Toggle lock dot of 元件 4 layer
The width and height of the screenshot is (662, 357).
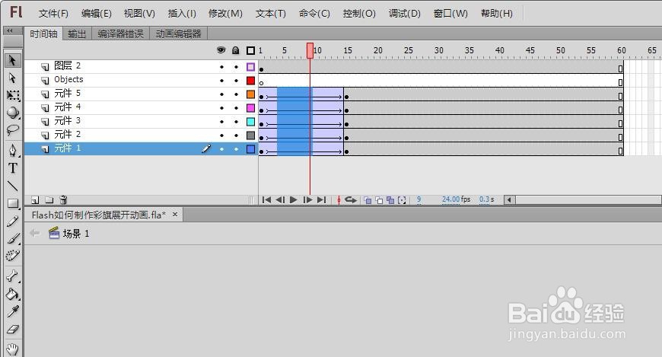236,108
